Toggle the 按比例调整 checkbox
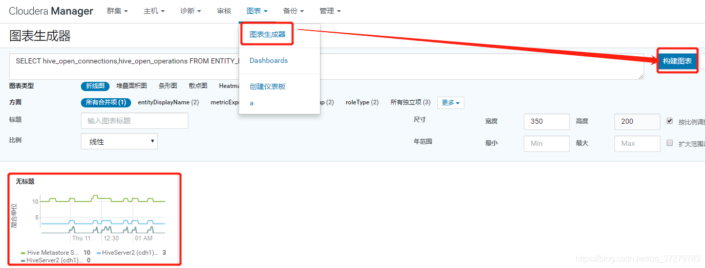This screenshot has height=268, width=705. (x=670, y=121)
